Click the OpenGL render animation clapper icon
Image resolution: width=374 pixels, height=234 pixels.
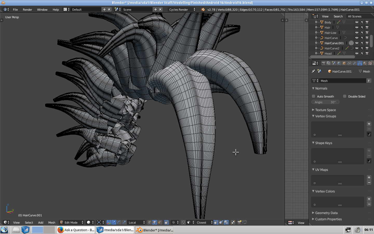tap(244, 222)
